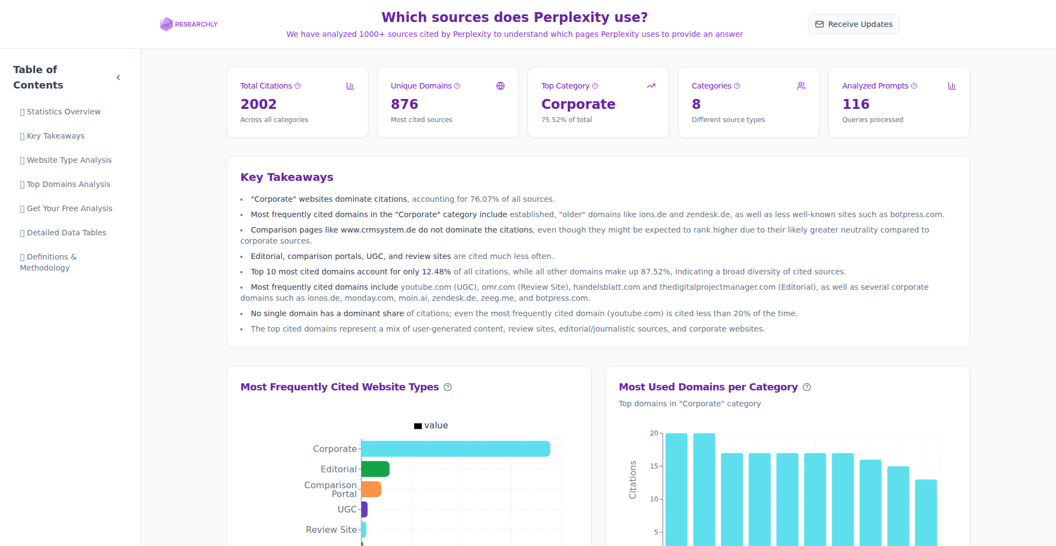
Task: Open Get Your Free Analysis link
Action: point(69,208)
